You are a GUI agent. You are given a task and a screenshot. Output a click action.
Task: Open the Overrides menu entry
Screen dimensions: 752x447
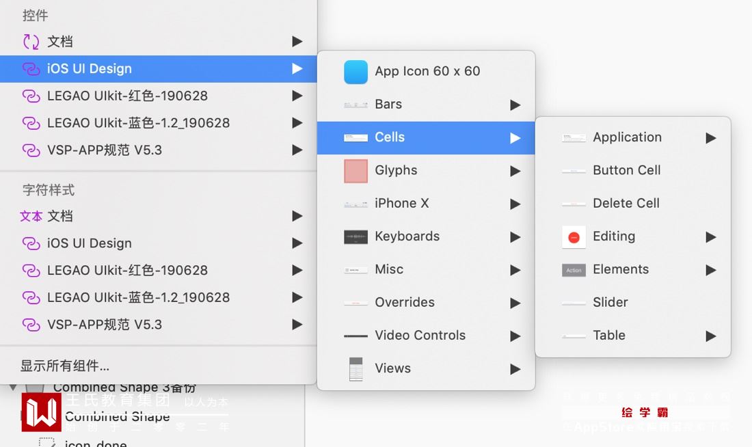click(x=426, y=303)
